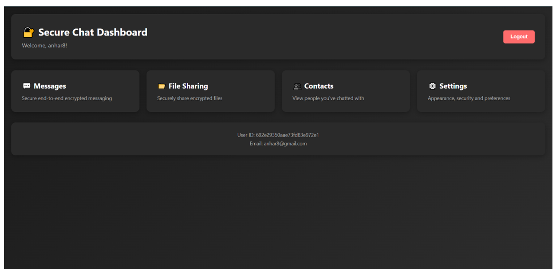Image resolution: width=556 pixels, height=274 pixels.
Task: Open the Messages heading
Action: pyautogui.click(x=50, y=86)
